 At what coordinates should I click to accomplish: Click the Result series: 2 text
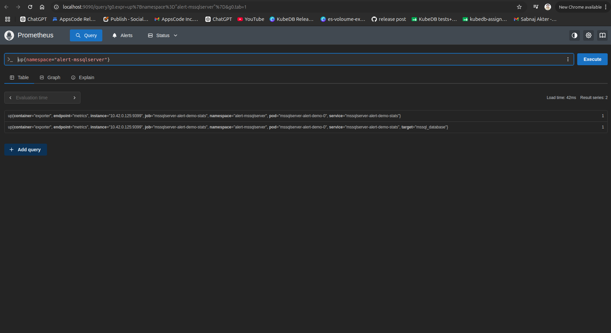click(594, 98)
